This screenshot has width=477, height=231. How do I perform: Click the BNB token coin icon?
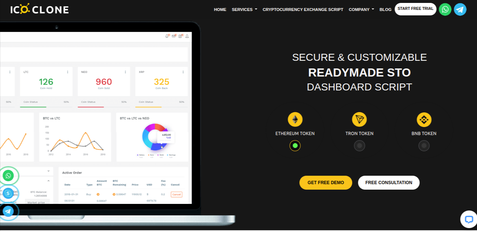point(424,119)
